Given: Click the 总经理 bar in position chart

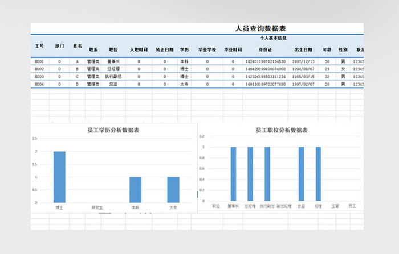Looking at the screenshot, I should click(x=250, y=174).
